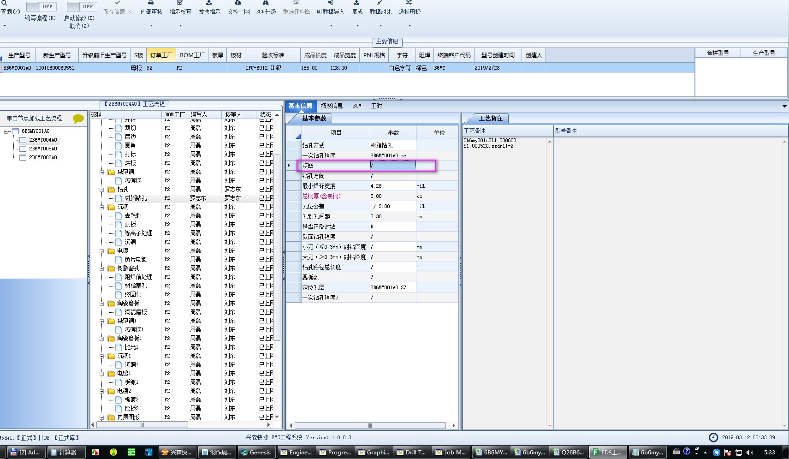Select the 基本参数 tab
789x459 pixels.
click(314, 119)
